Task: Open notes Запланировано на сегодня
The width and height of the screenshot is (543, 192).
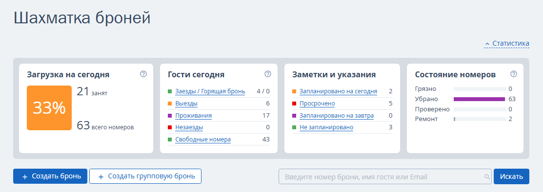Action: [338, 91]
